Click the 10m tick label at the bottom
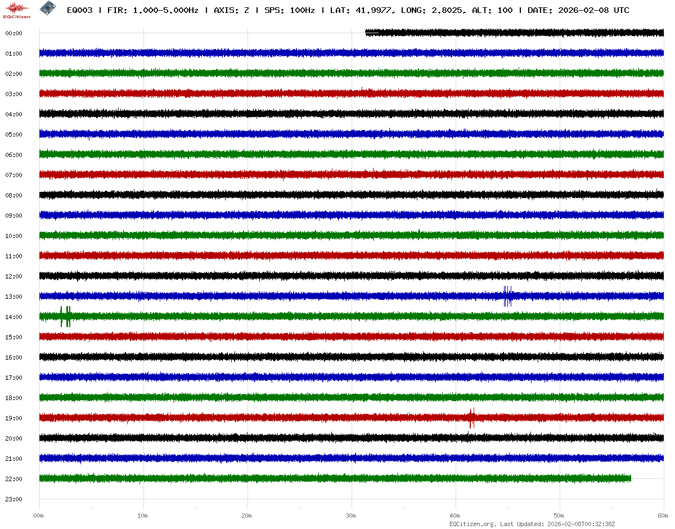 (143, 515)
